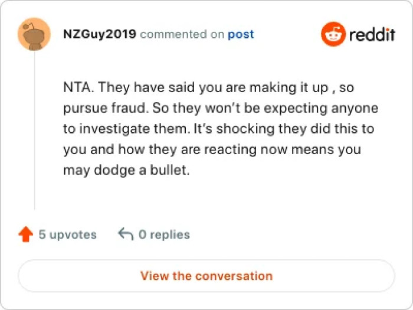Click the "5 upvotes" count
The image size is (413, 310).
click(x=67, y=234)
